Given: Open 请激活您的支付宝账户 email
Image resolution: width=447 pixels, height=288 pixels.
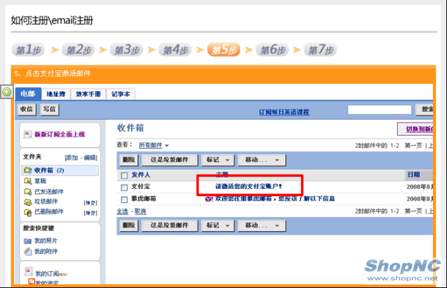Looking at the screenshot, I should (248, 186).
